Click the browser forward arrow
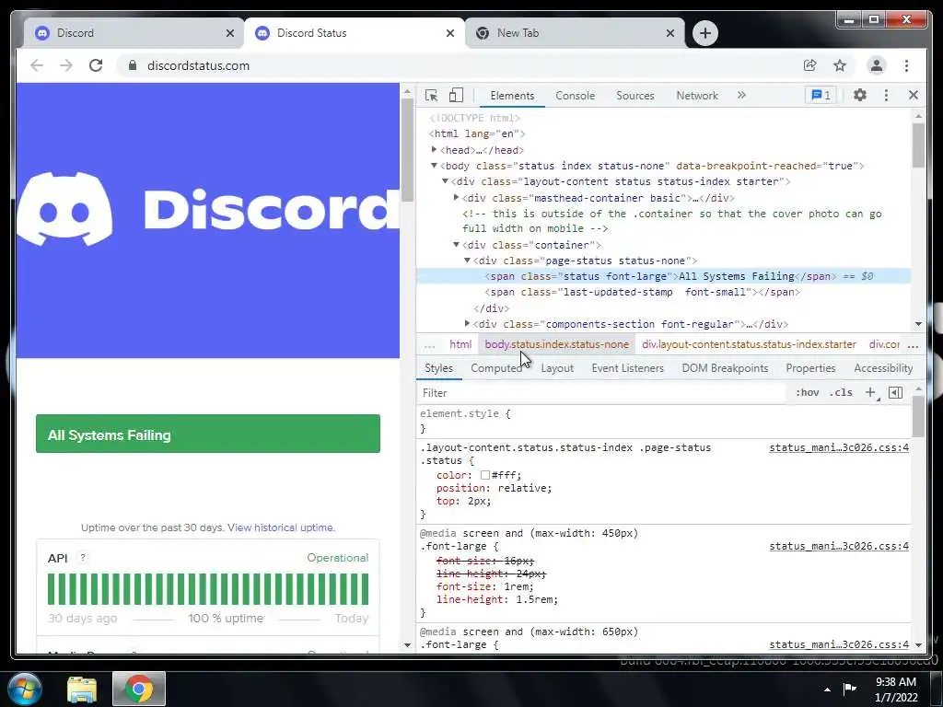943x707 pixels. point(66,65)
